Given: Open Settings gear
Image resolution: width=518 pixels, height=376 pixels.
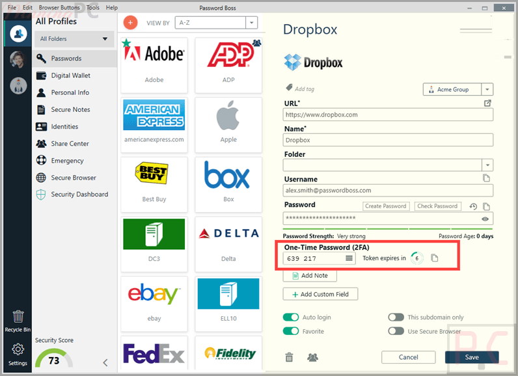Looking at the screenshot, I should [x=18, y=355].
